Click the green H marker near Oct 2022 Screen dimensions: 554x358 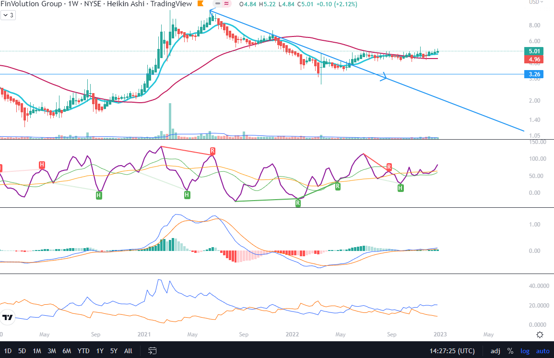tap(401, 188)
